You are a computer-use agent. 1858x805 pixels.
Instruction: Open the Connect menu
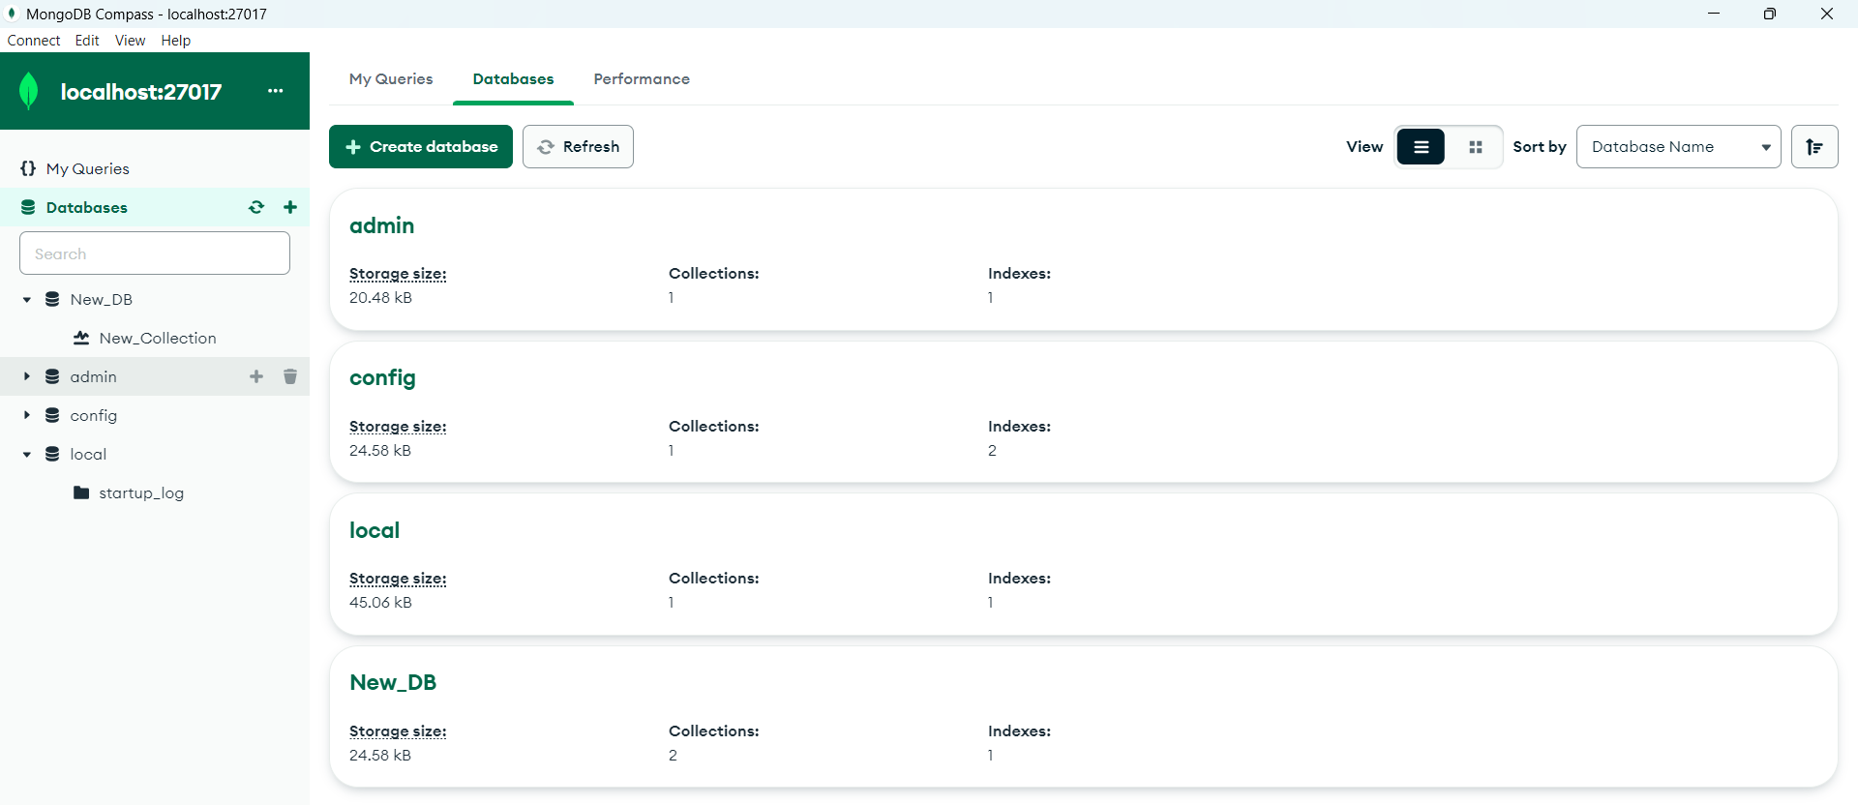[34, 41]
